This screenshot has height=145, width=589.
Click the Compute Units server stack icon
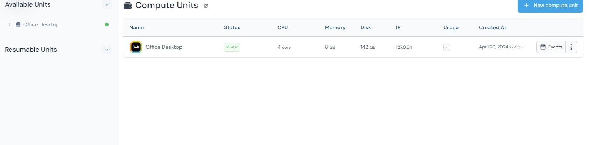tap(128, 5)
